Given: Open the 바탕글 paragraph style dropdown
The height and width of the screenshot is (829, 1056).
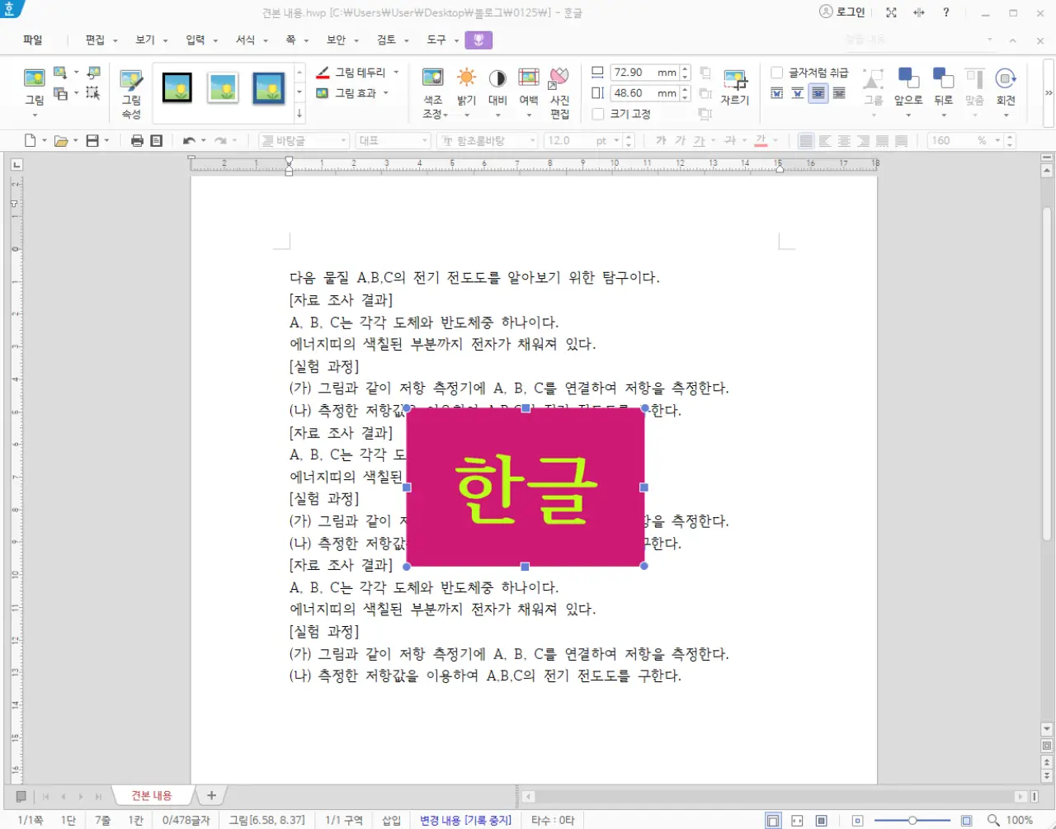Looking at the screenshot, I should tap(303, 140).
